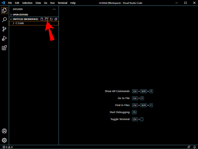
Task: Click the New Folder icon in workspace header
Action: [47, 19]
